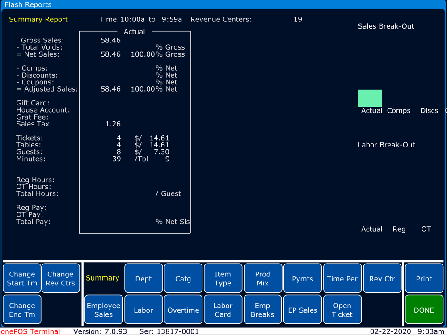Click the Guests average 7.30
Viewport: 447px width, 335px height.
click(162, 152)
